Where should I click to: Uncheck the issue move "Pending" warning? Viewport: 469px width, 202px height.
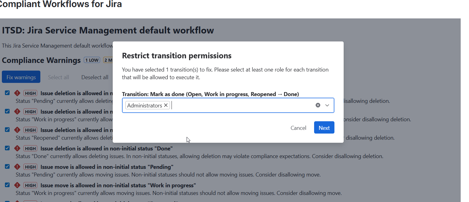(7, 166)
